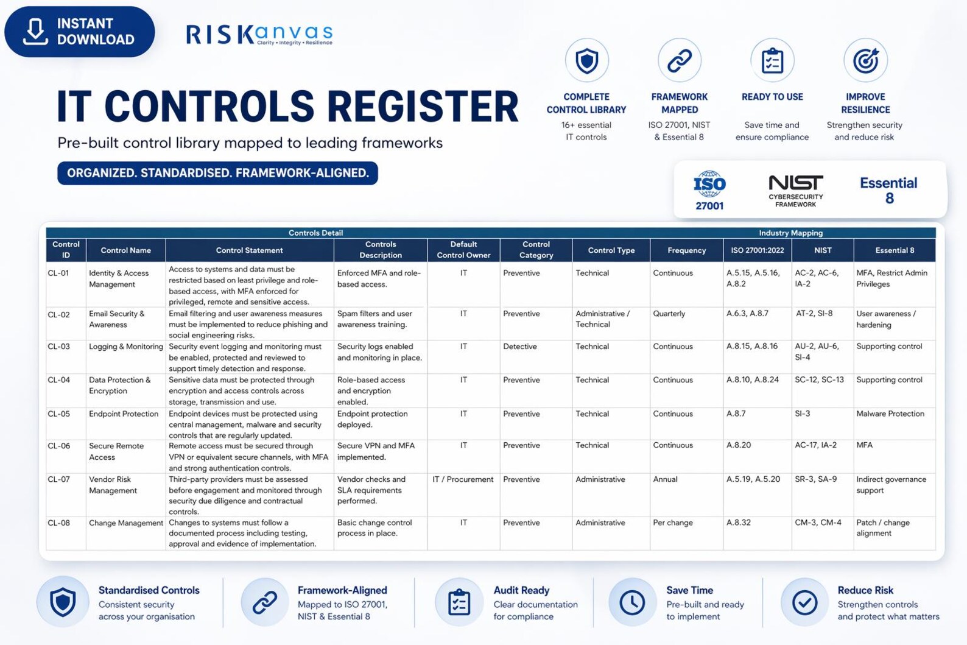The height and width of the screenshot is (645, 967).
Task: Click the Change Management cell
Action: [x=125, y=534]
